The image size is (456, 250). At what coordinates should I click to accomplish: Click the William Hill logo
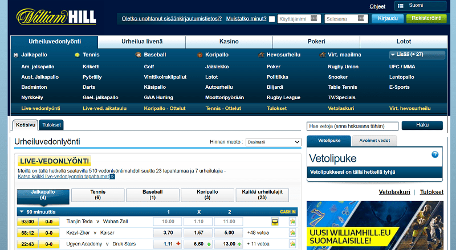(x=56, y=17)
